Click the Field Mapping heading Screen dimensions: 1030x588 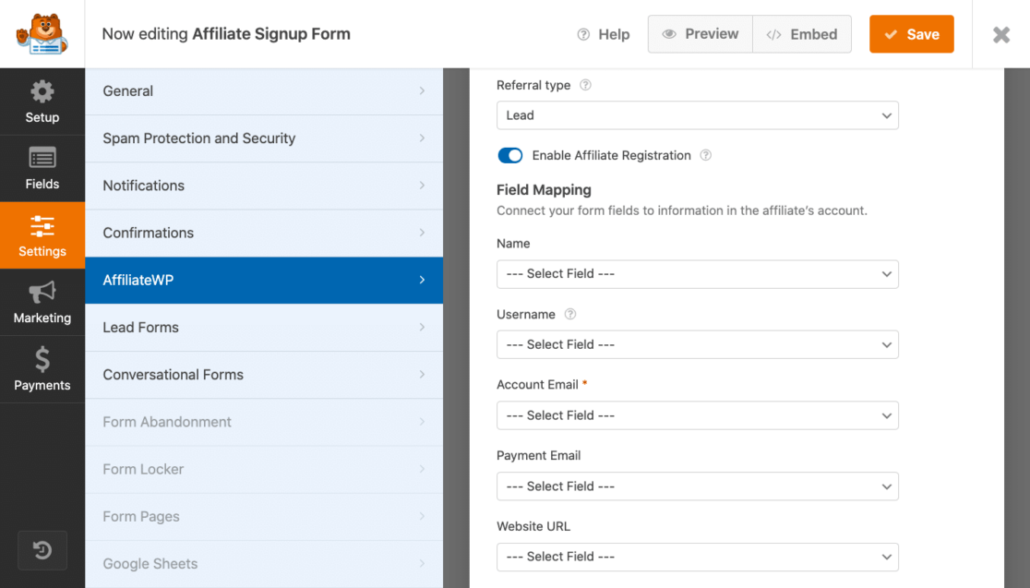click(544, 190)
